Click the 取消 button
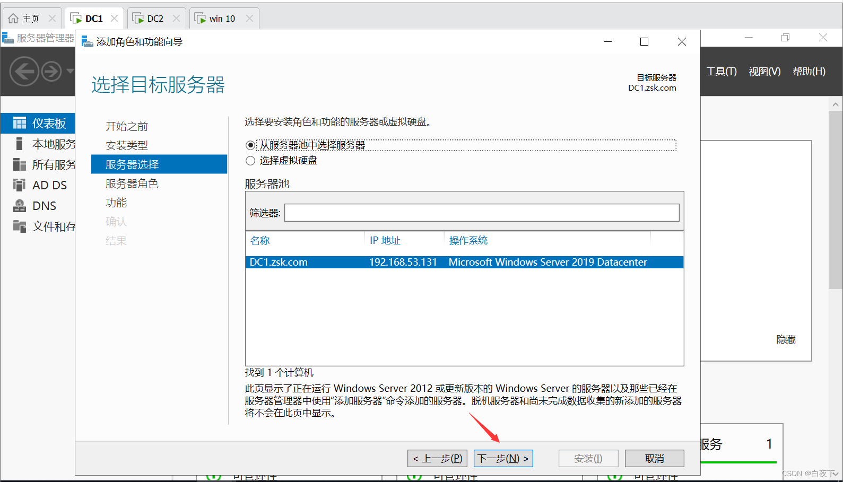Screen dimensions: 843x482 tap(655, 459)
